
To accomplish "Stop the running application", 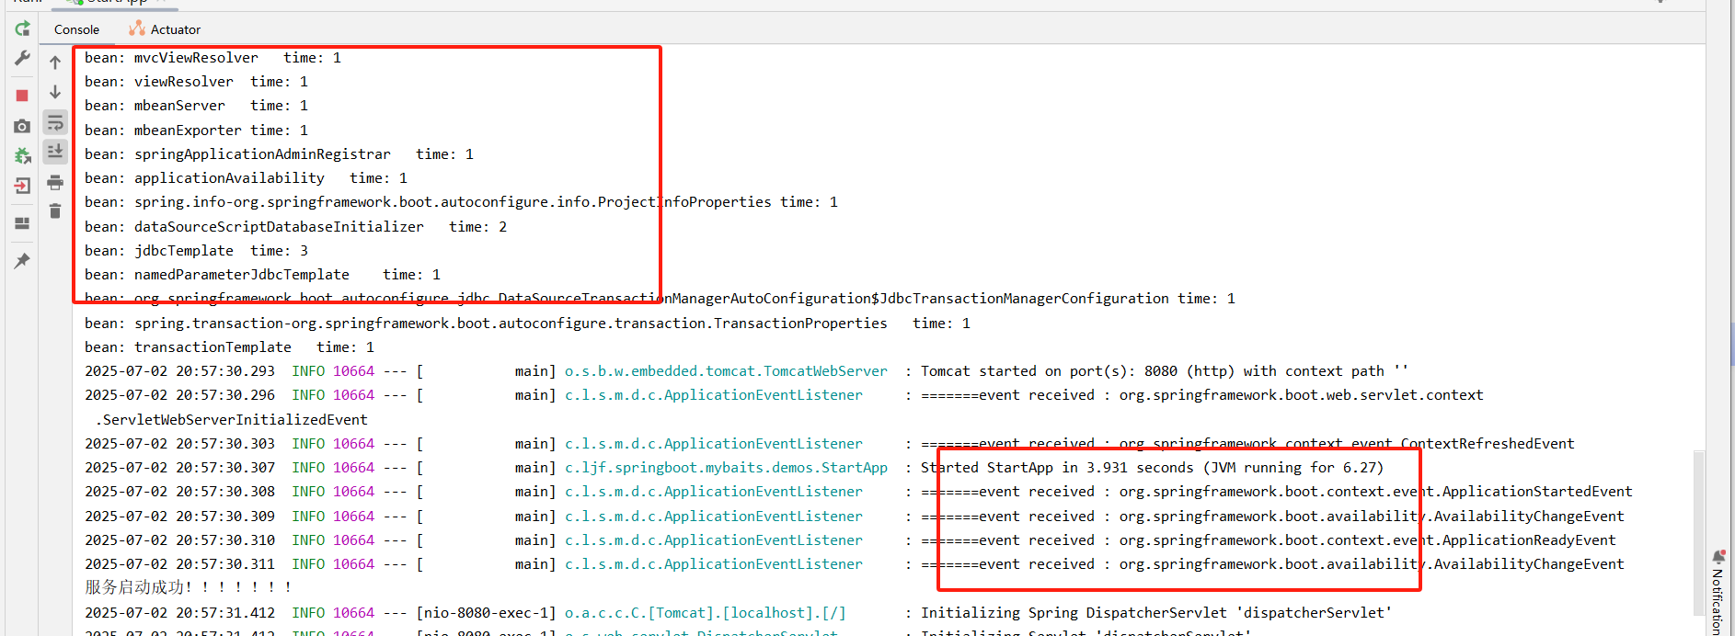I will coord(22,96).
